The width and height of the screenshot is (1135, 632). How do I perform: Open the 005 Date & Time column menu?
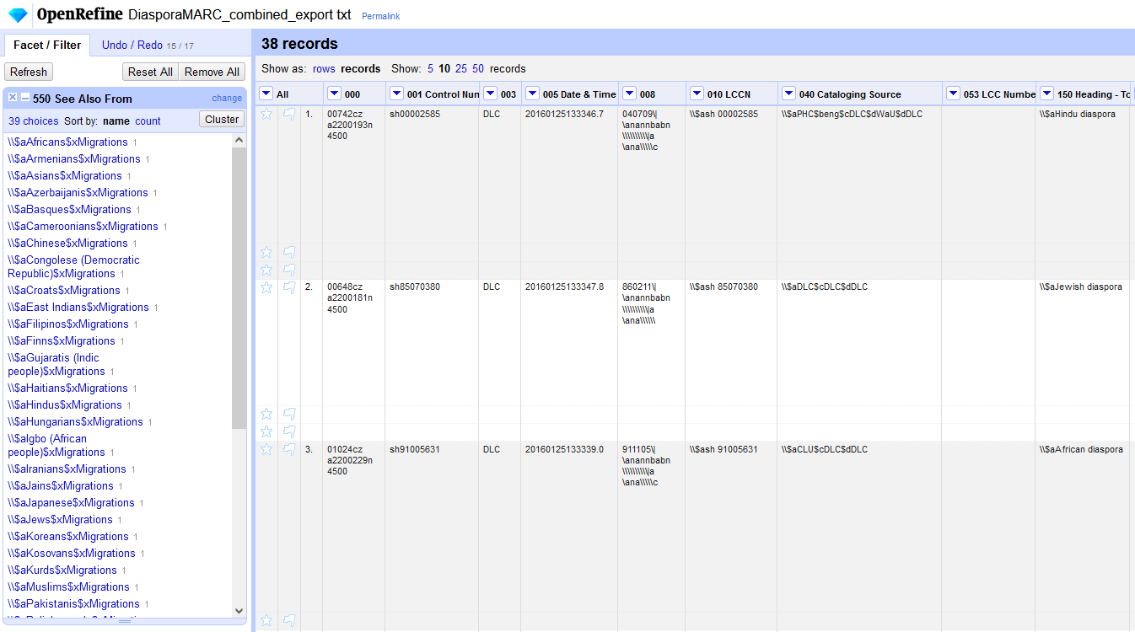532,94
